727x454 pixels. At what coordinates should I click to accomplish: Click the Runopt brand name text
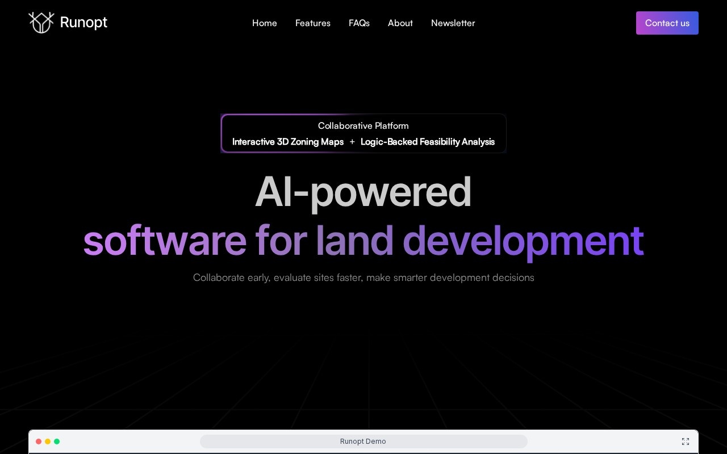tap(83, 22)
